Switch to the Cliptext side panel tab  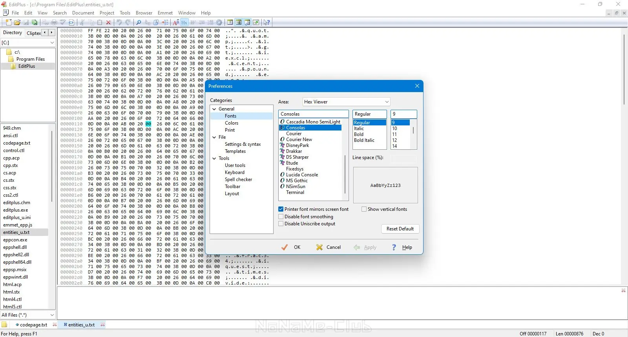coord(34,33)
